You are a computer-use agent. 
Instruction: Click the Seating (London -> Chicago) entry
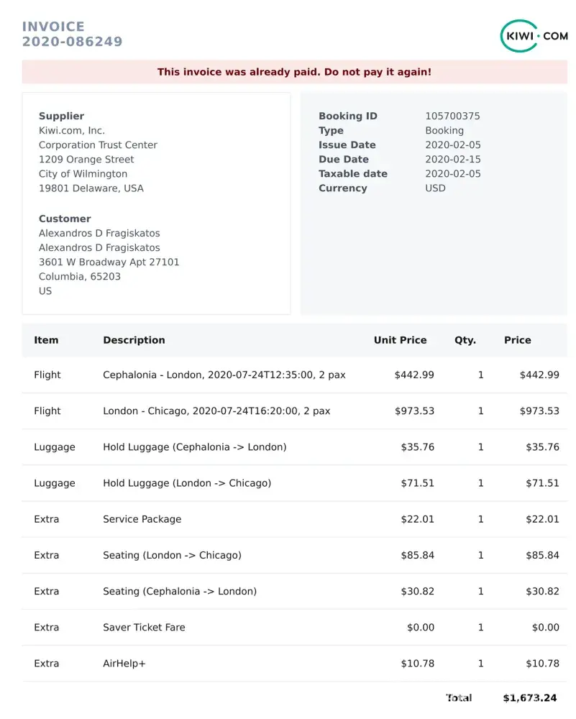point(172,555)
